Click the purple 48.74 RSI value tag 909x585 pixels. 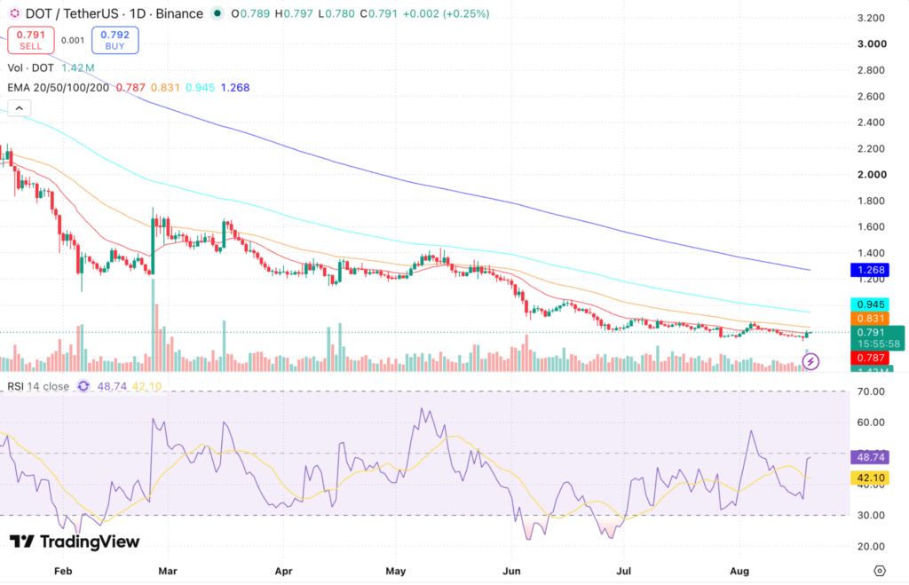point(870,457)
